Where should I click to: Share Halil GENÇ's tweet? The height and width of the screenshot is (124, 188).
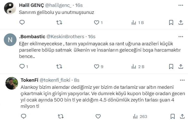click(x=181, y=23)
